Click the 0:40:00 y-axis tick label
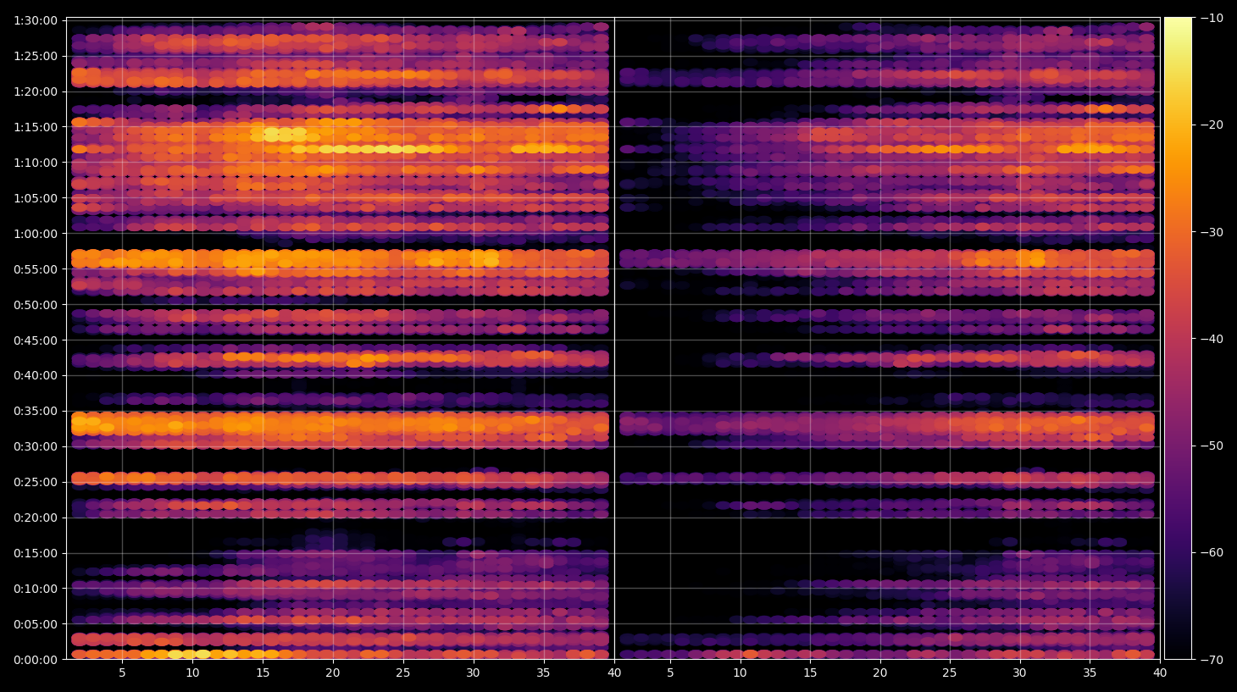Image resolution: width=1237 pixels, height=692 pixels. click(36, 375)
